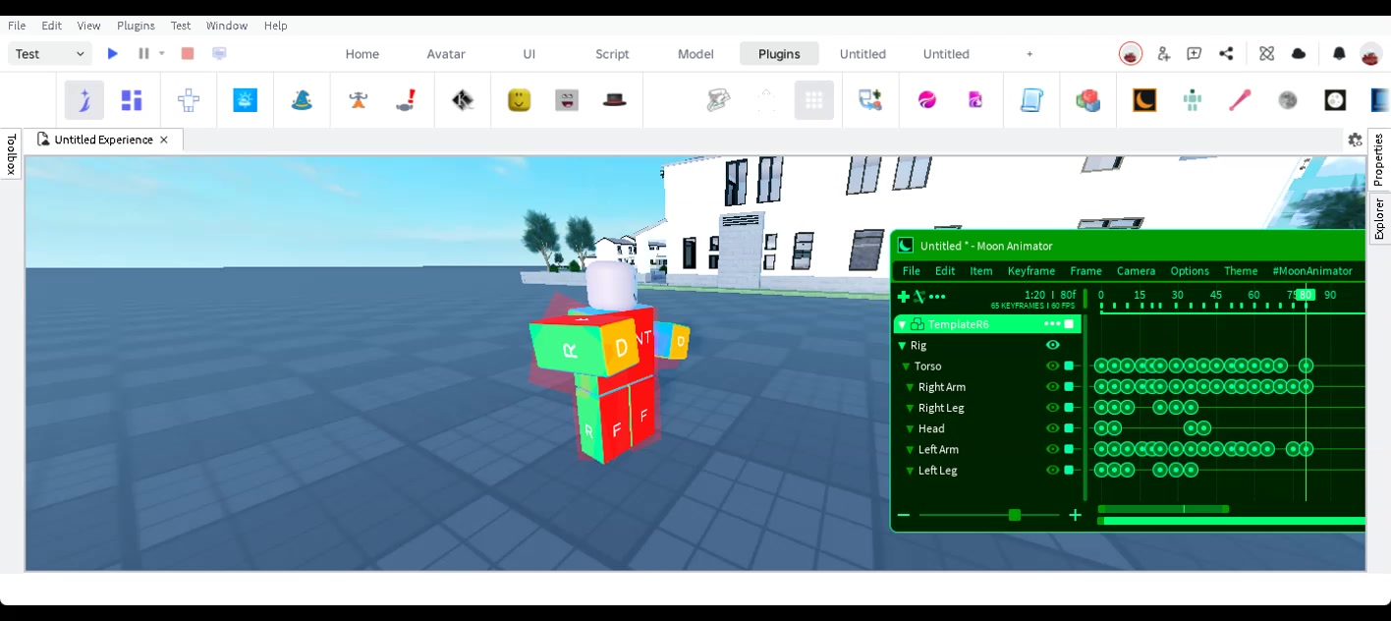The width and height of the screenshot is (1391, 621).
Task: Click the colored cubes plugin icon
Action: pos(1088,100)
